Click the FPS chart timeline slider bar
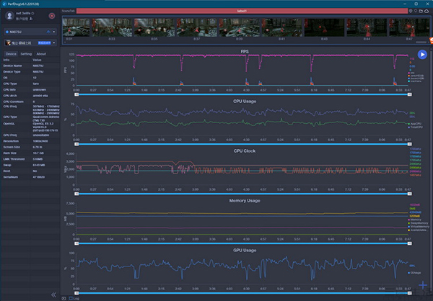Screen dimensions: 433x301 (244, 93)
